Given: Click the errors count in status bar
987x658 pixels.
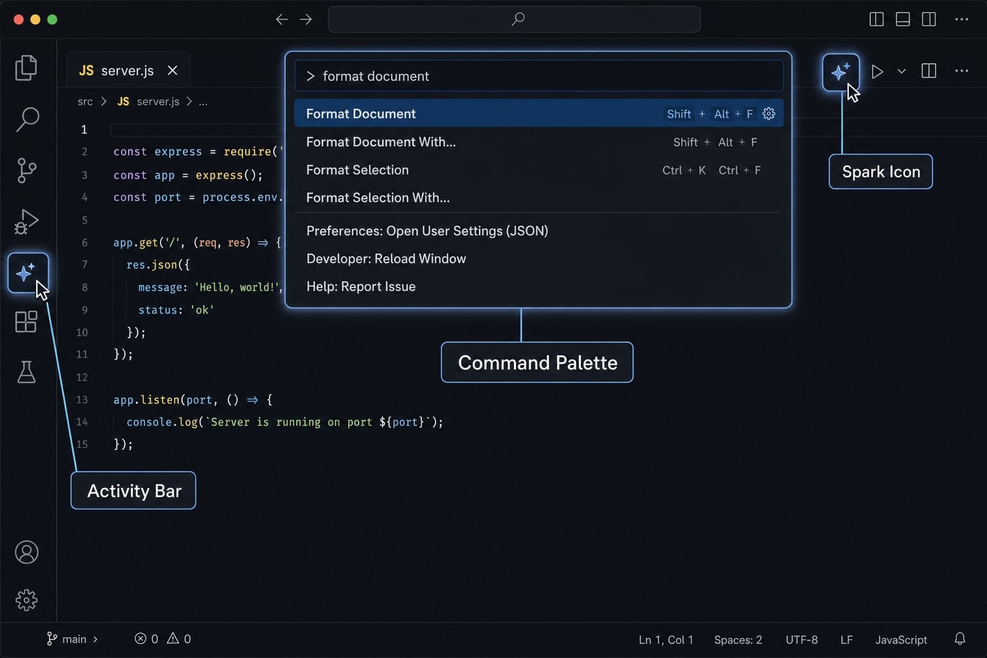Looking at the screenshot, I should (146, 639).
